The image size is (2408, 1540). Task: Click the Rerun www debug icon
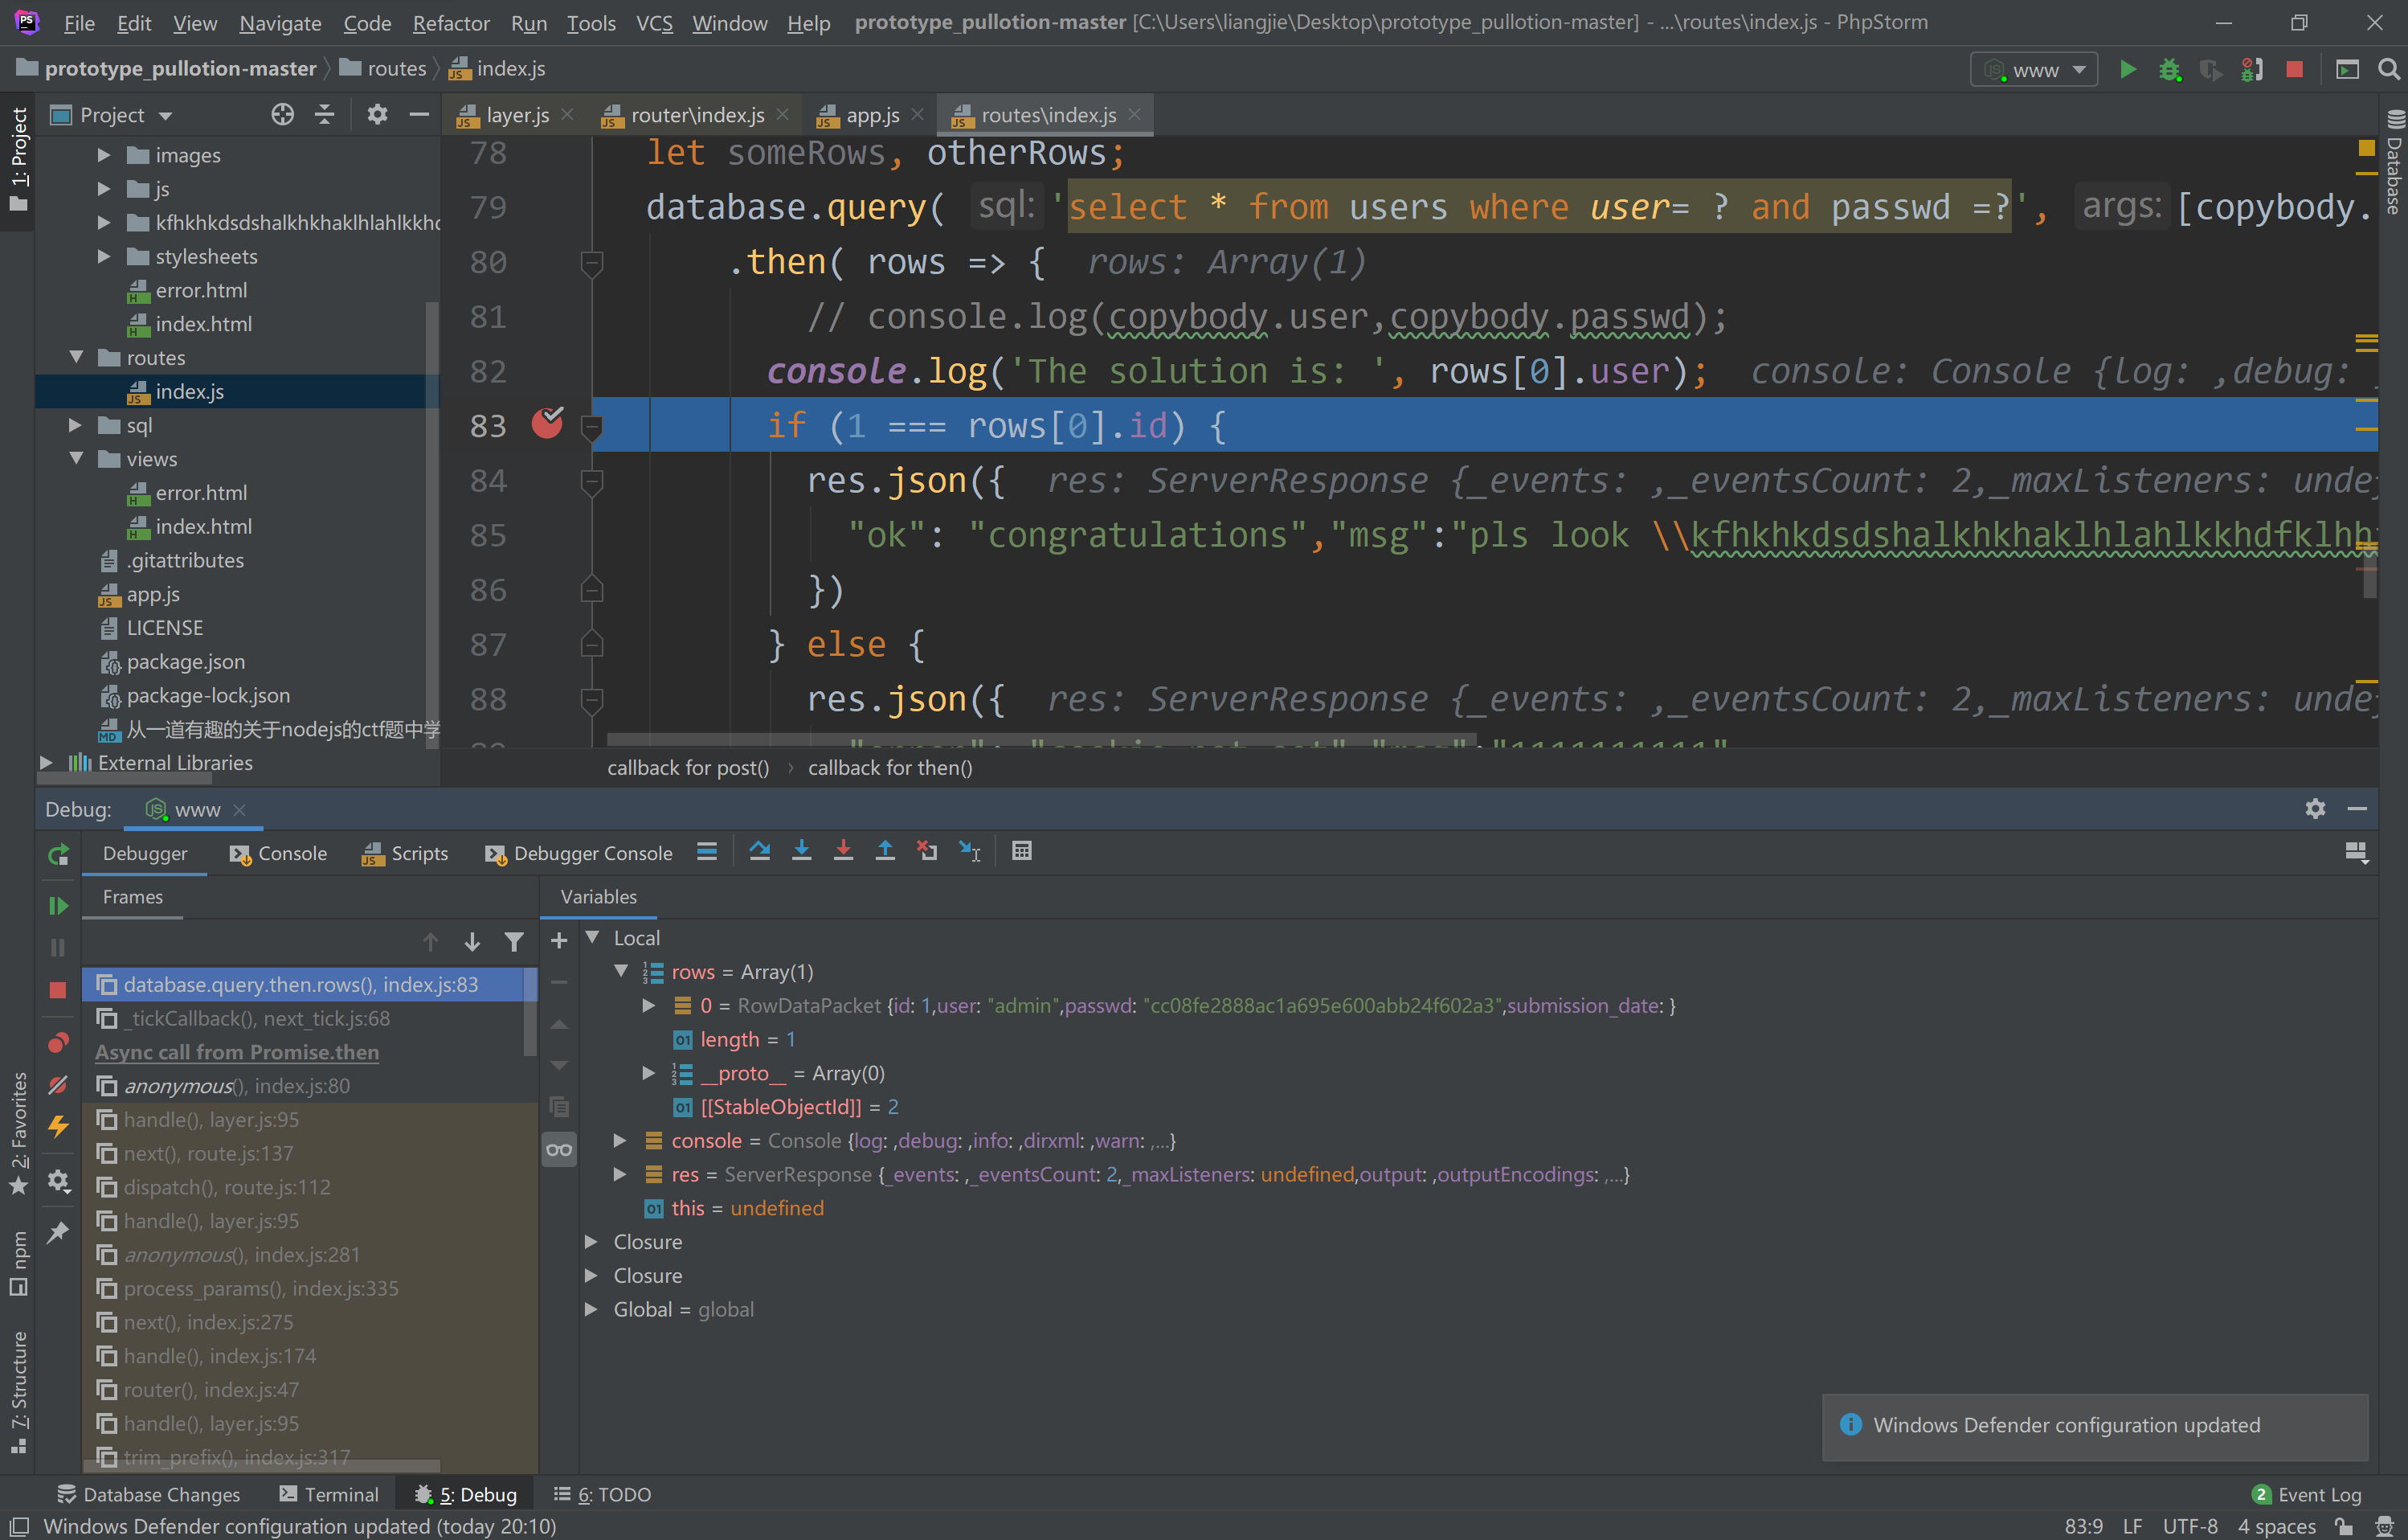coord(58,854)
